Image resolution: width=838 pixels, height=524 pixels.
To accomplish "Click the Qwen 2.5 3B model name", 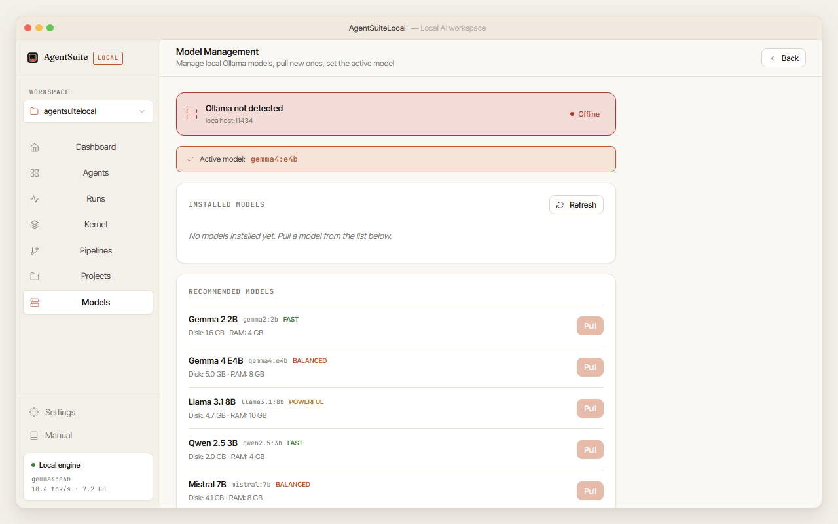I will pyautogui.click(x=213, y=443).
